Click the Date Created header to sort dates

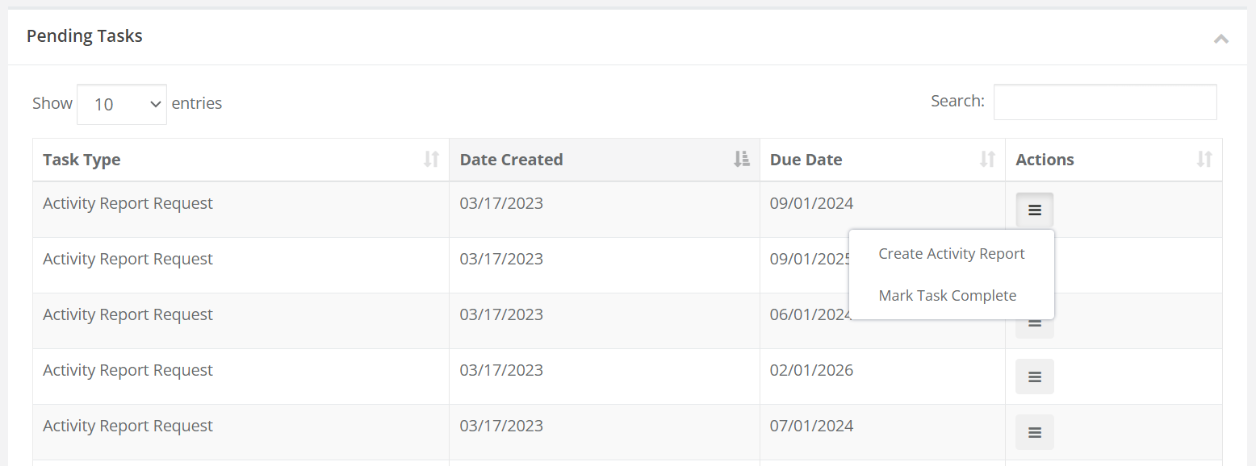pyautogui.click(x=511, y=159)
